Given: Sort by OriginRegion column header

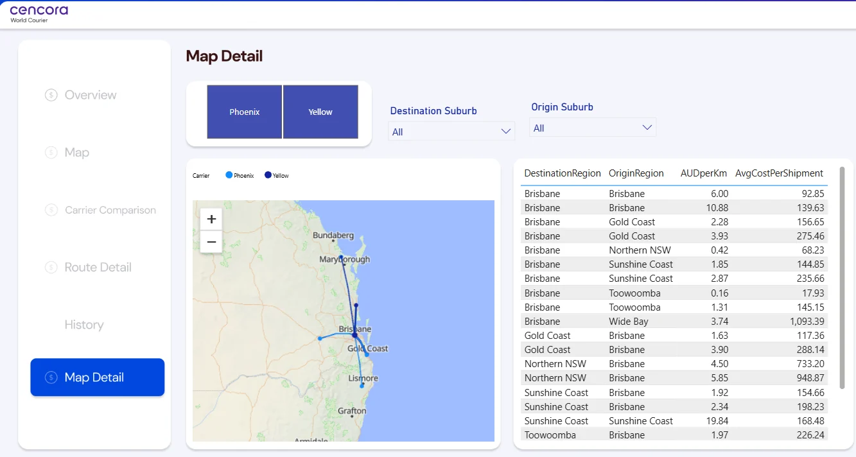Looking at the screenshot, I should (x=636, y=173).
